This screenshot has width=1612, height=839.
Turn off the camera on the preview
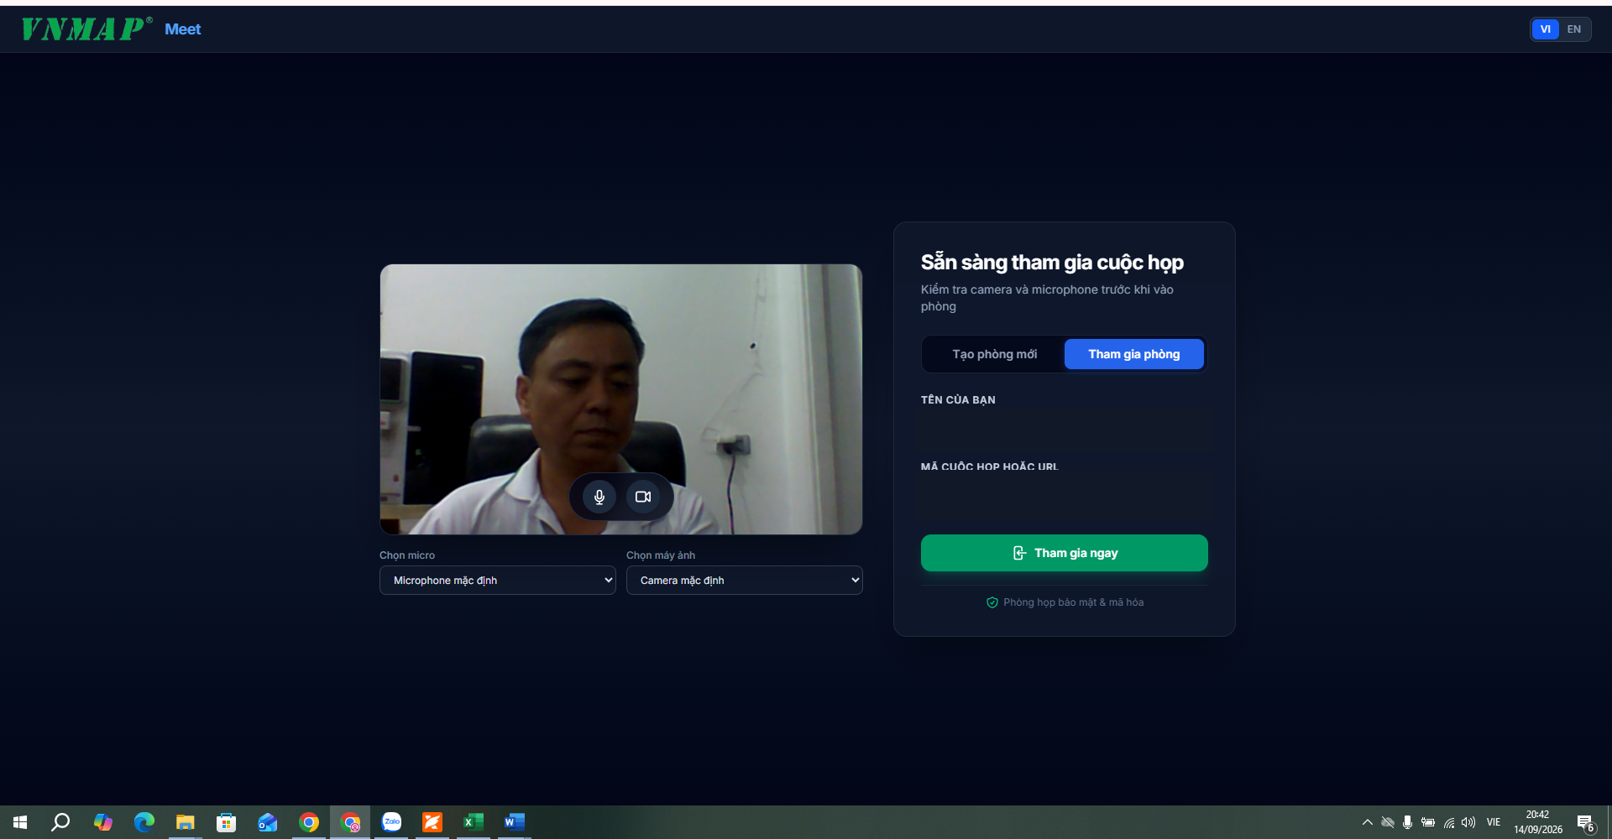[x=643, y=497]
